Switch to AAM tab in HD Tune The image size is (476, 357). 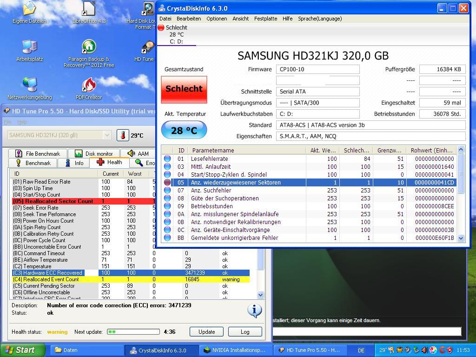pyautogui.click(x=139, y=153)
